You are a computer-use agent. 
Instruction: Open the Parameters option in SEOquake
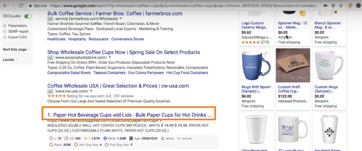[18, 26]
